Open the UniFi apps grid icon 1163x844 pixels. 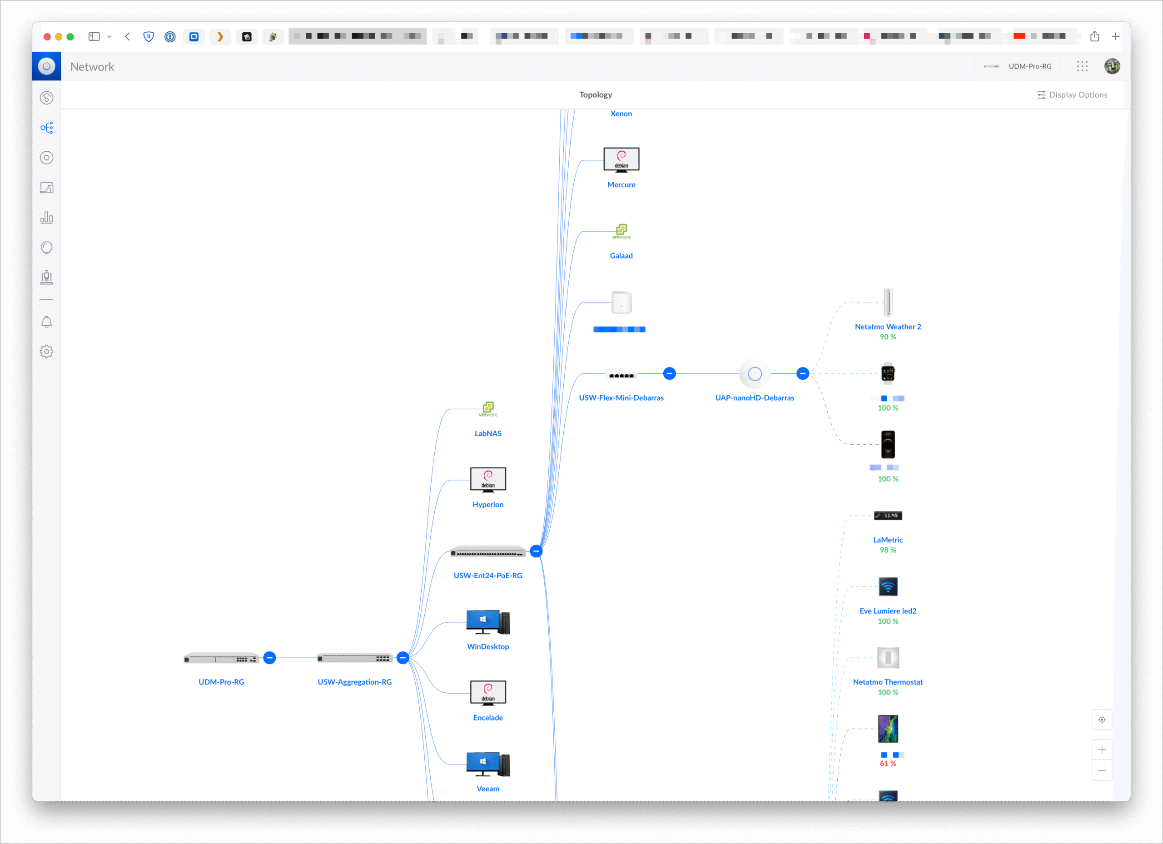[x=1082, y=66]
